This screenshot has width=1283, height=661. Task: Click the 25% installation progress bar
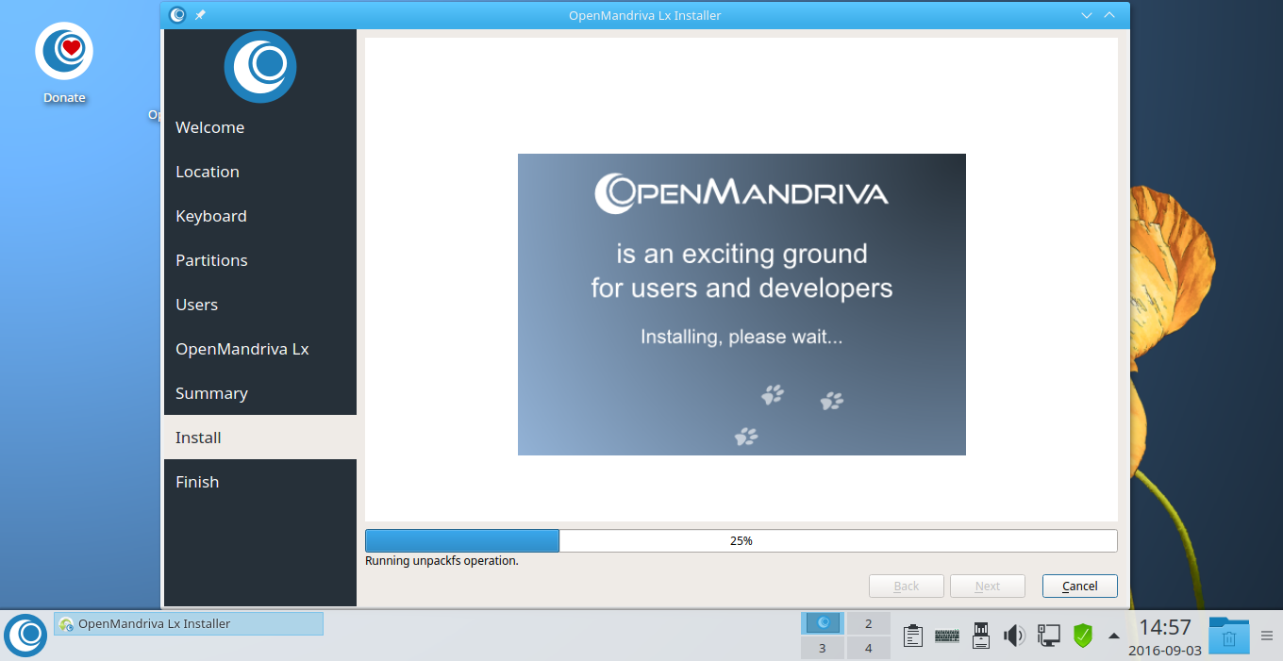[x=741, y=540]
